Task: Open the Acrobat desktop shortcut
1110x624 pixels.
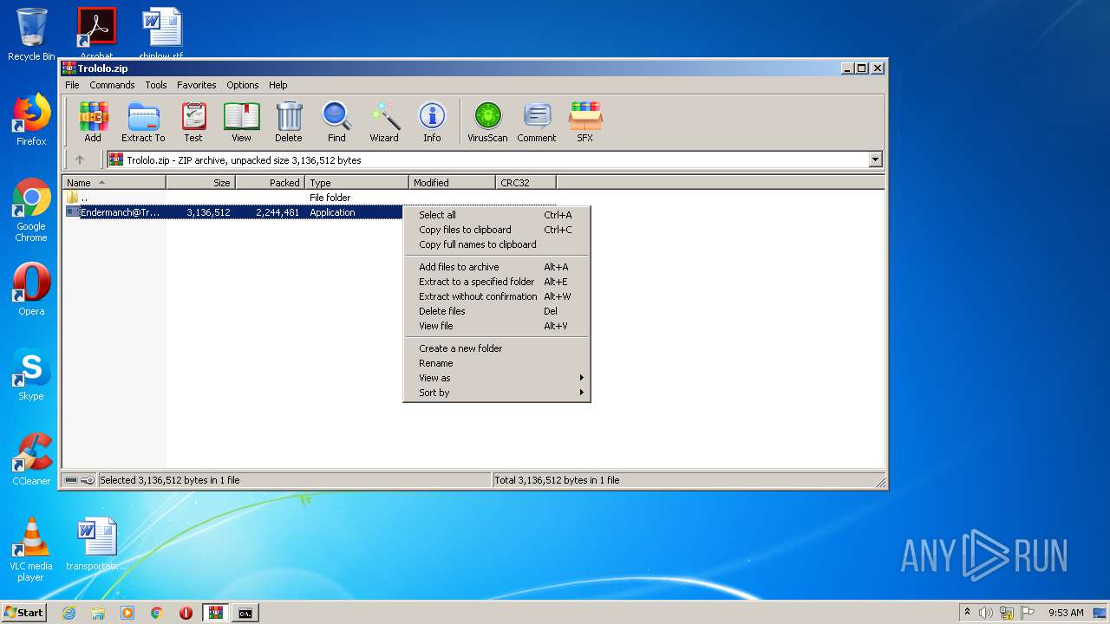Action: (x=97, y=33)
